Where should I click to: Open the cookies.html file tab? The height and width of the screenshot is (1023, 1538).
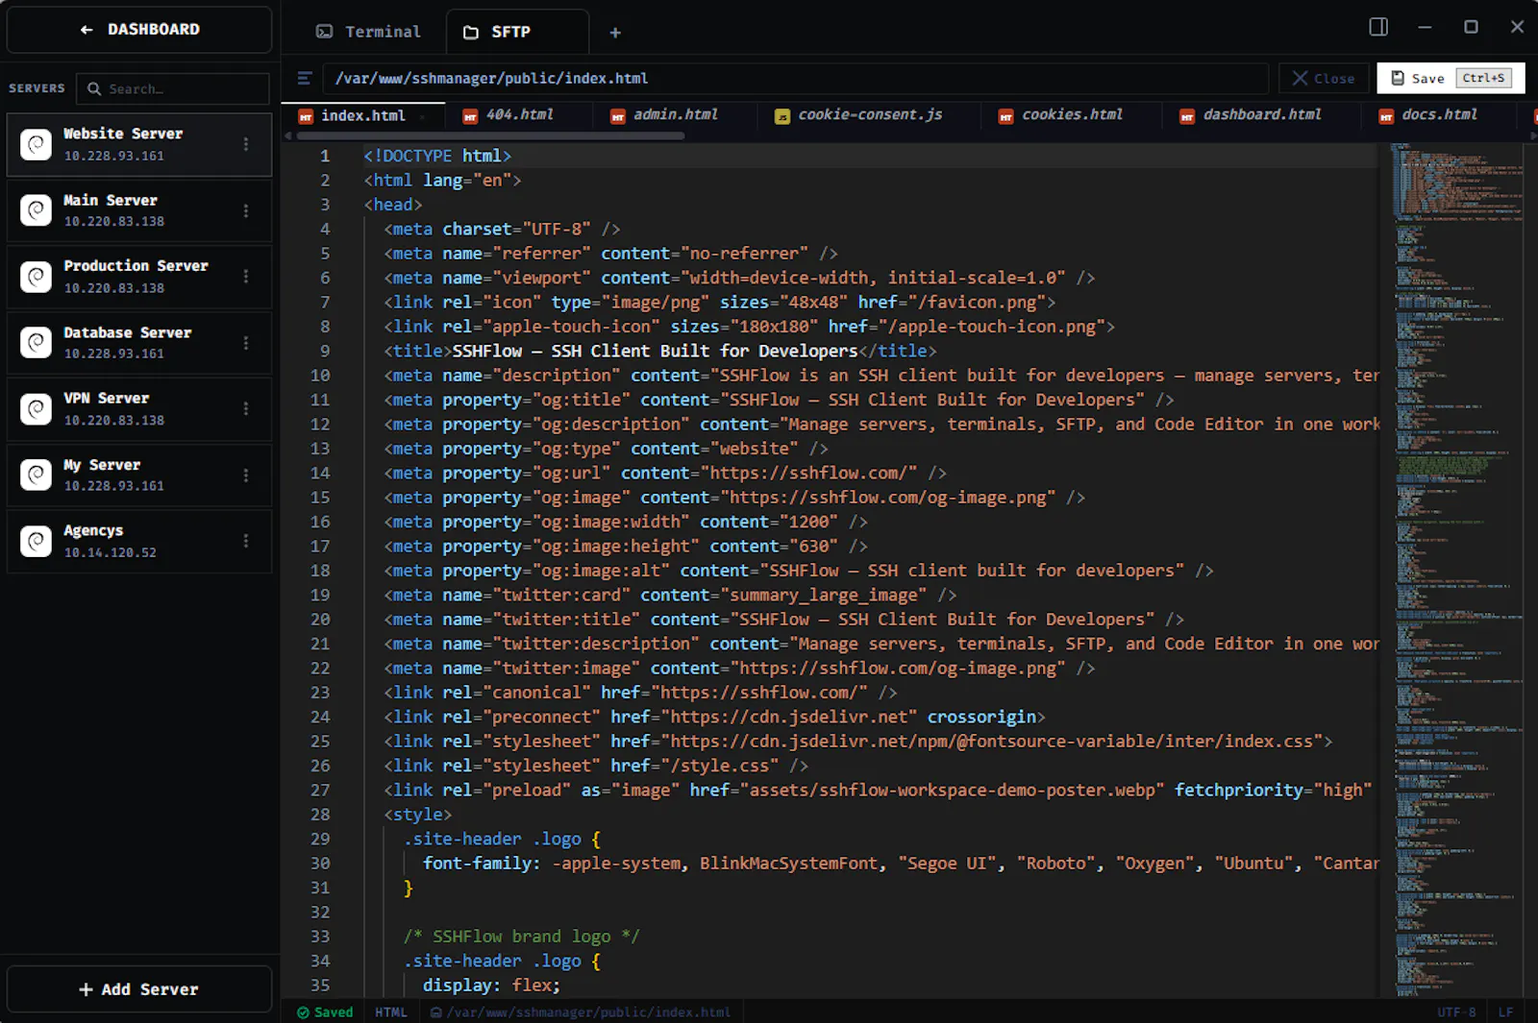(1072, 115)
